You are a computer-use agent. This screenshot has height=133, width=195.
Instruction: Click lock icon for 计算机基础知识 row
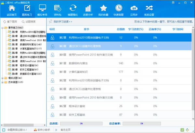[52, 72]
